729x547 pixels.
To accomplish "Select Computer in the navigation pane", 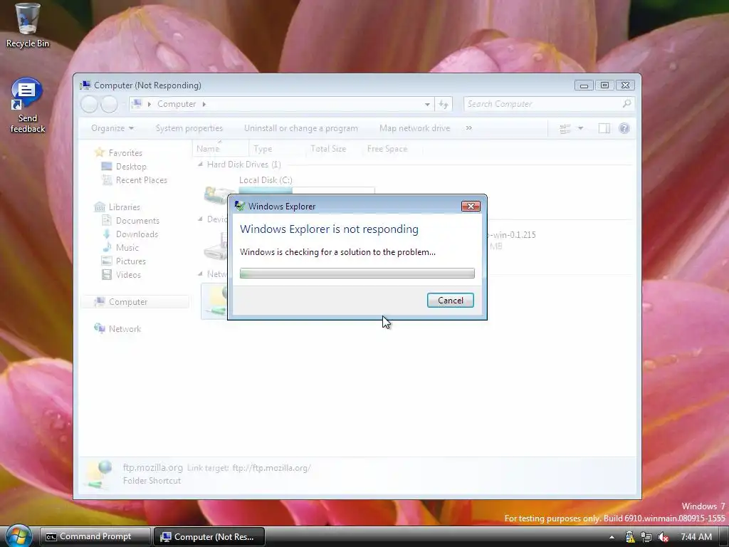I will coord(135,302).
